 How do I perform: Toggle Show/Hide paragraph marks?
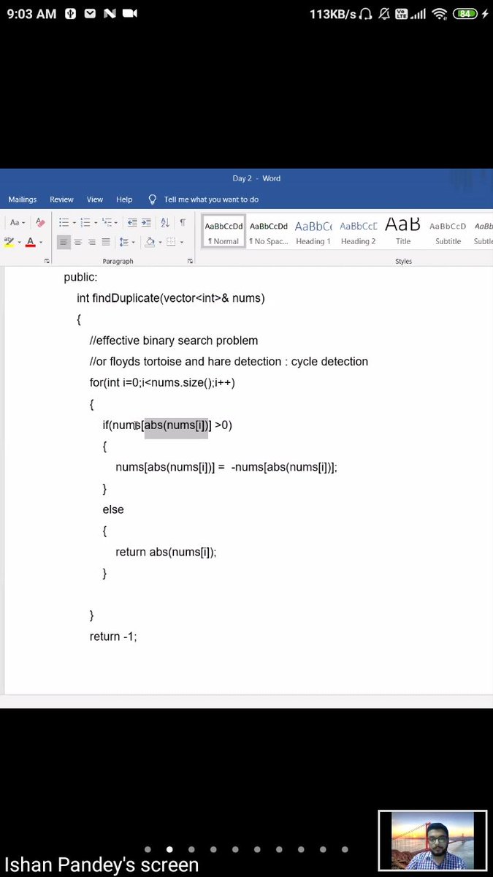point(183,222)
